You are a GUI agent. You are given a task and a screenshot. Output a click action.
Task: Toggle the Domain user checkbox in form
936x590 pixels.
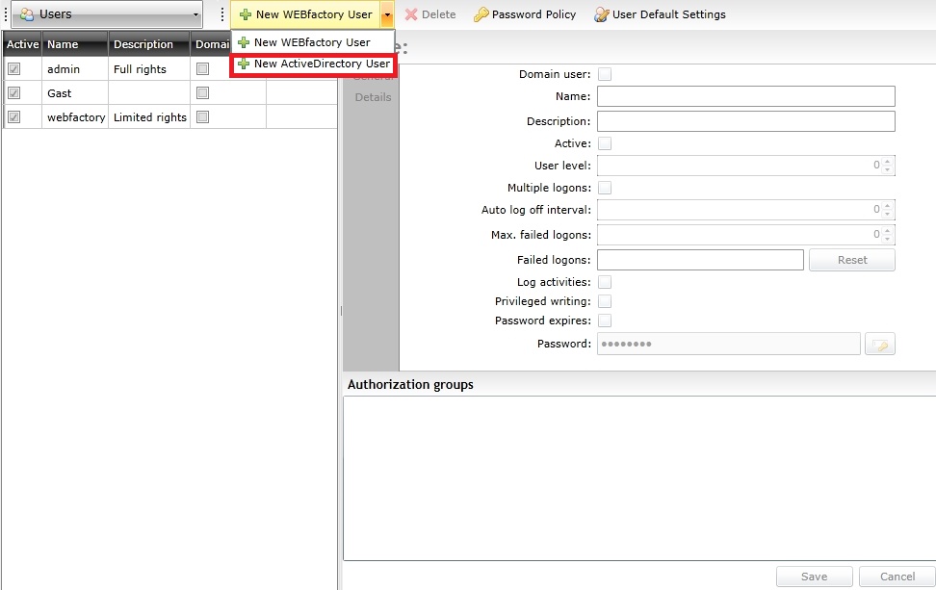click(x=605, y=74)
